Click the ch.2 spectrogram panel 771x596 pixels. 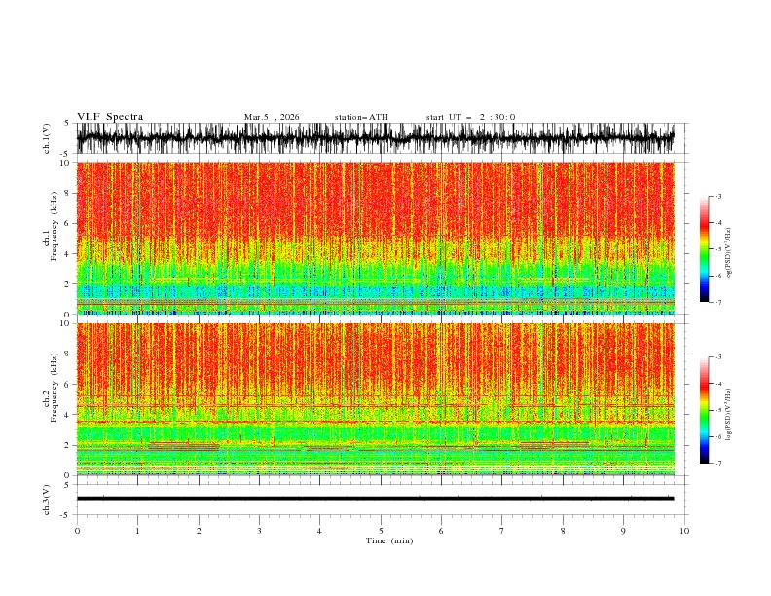[x=375, y=399]
